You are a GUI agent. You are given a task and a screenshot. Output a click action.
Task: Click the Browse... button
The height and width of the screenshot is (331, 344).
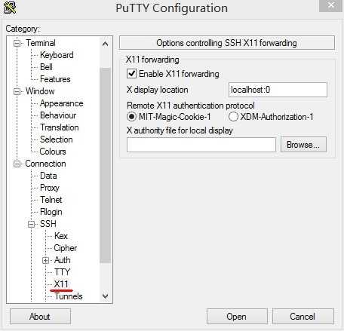[303, 145]
